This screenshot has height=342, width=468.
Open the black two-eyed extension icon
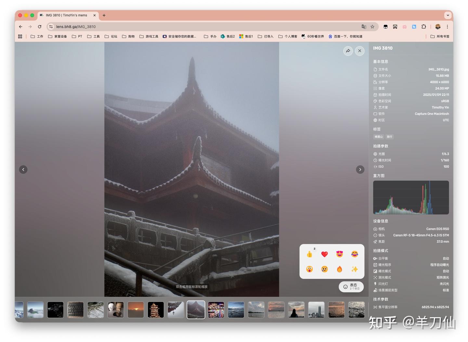[x=385, y=27]
